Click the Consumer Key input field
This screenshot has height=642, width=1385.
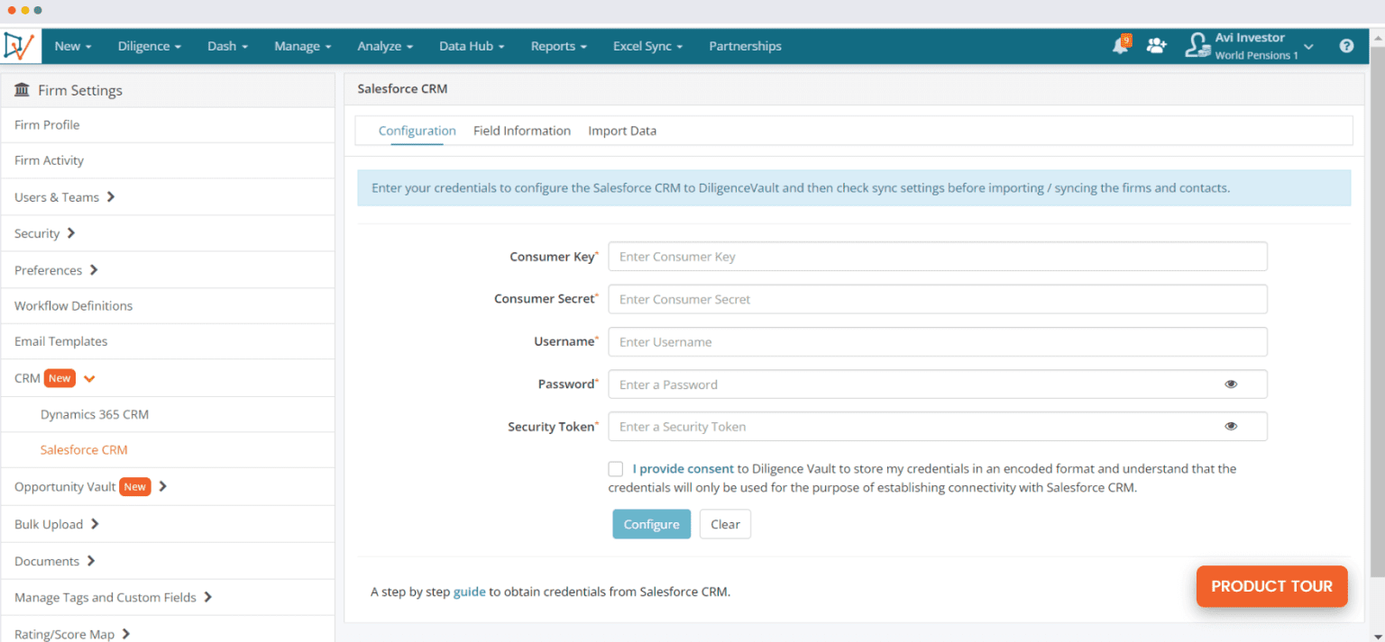tap(938, 257)
